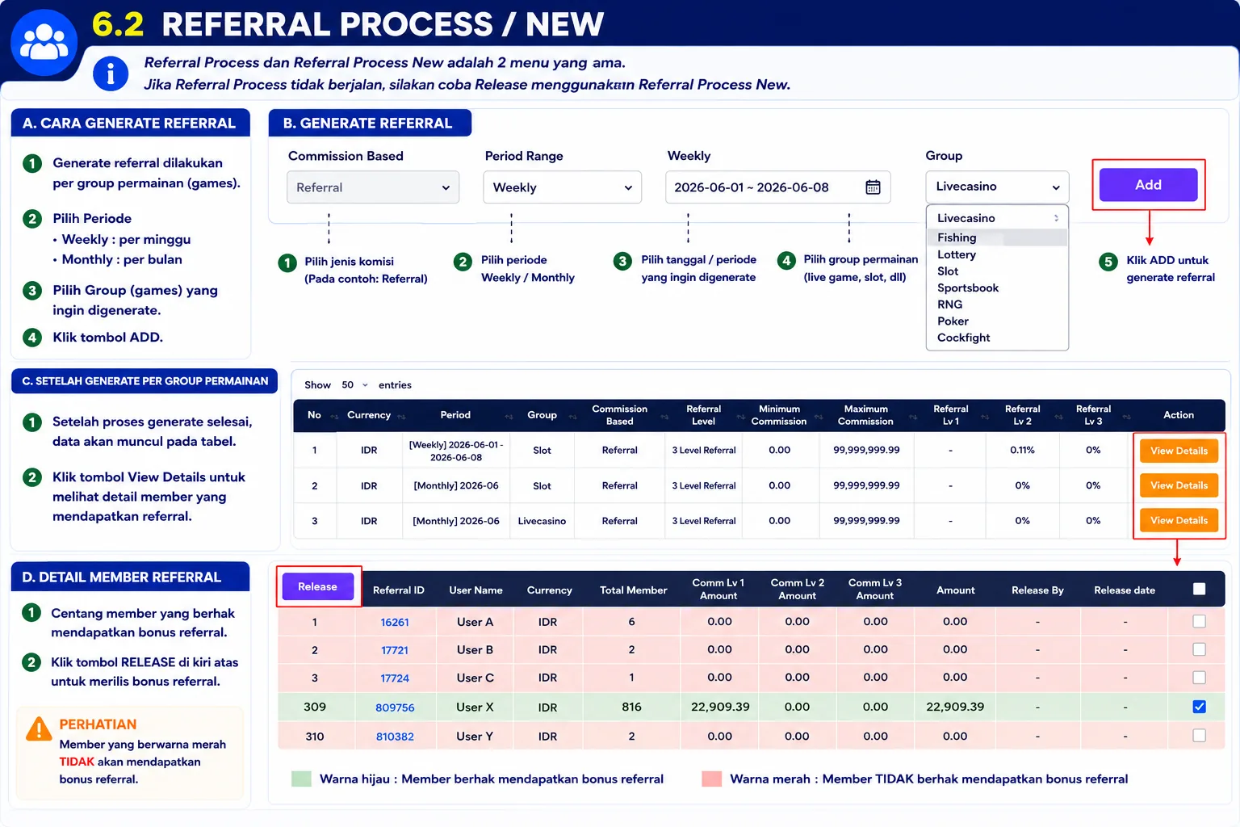The width and height of the screenshot is (1240, 827).
Task: Click sort arrows next to Maximum Commission column
Action: click(x=913, y=417)
